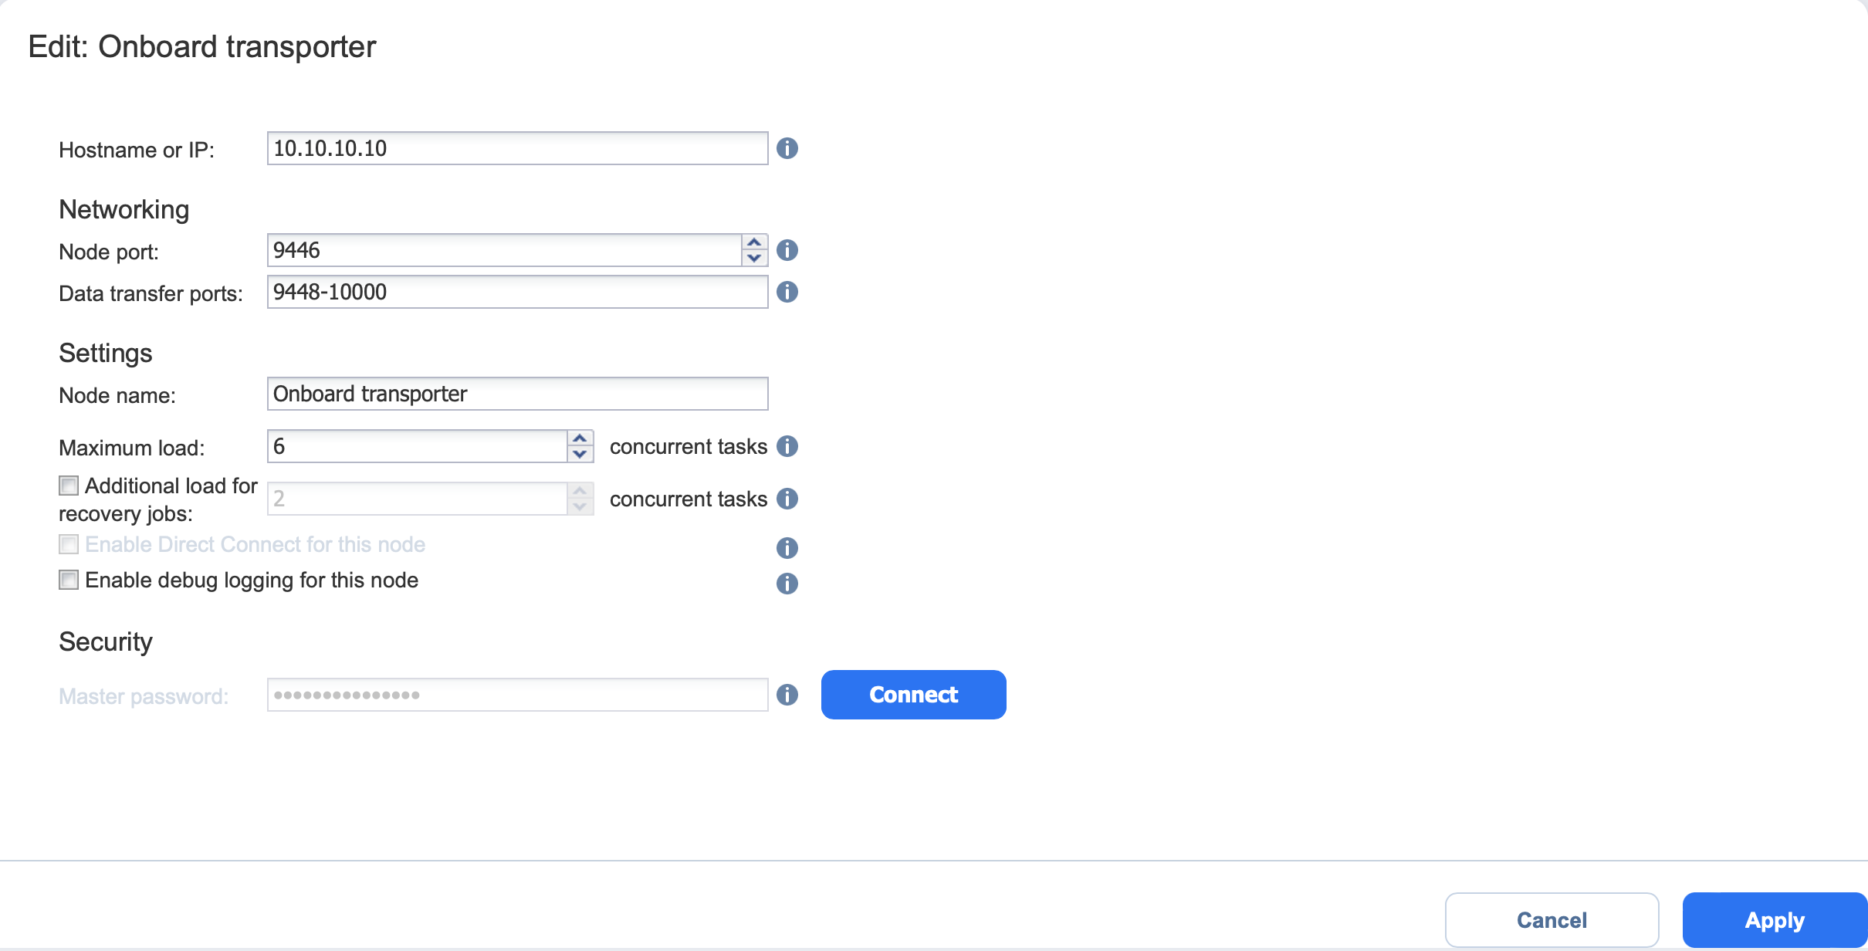1868x951 pixels.
Task: Click info icon next to Data transfer ports
Action: [x=787, y=292]
